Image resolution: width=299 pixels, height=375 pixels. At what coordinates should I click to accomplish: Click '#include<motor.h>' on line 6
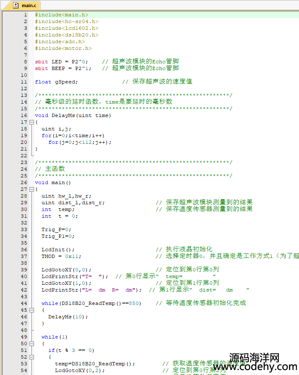pos(63,48)
